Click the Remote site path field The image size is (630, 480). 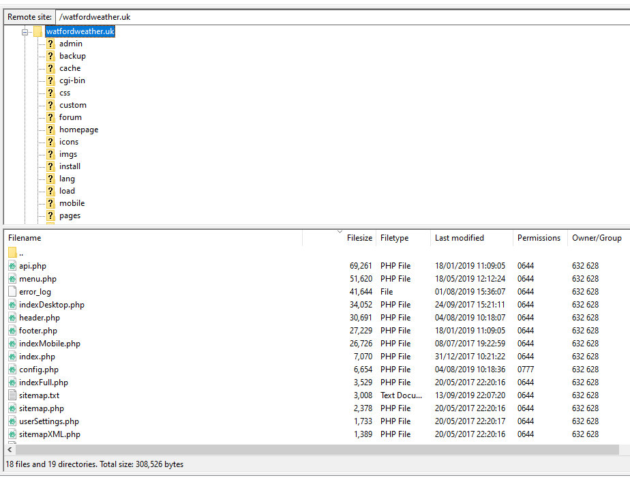(x=342, y=17)
